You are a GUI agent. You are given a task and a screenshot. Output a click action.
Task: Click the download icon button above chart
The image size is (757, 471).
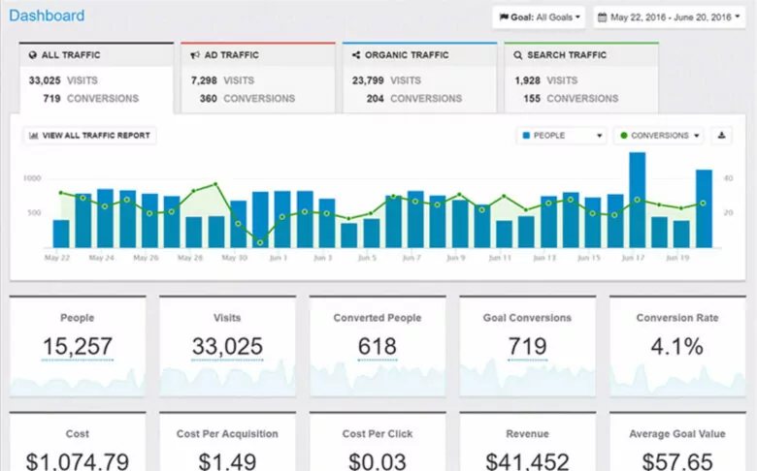[721, 136]
